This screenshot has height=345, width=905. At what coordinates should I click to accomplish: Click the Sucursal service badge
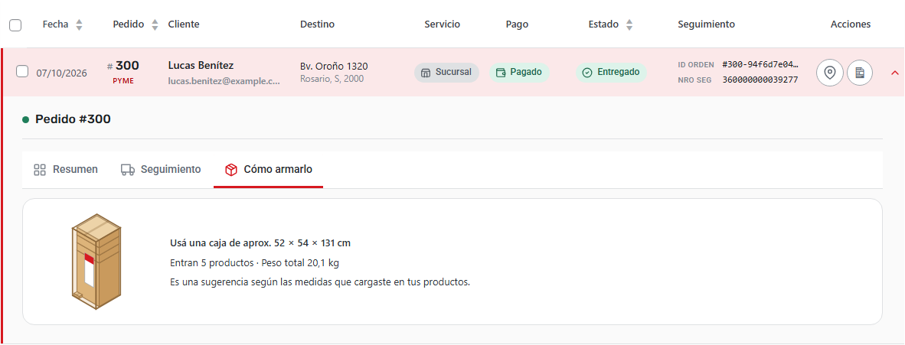pos(446,73)
